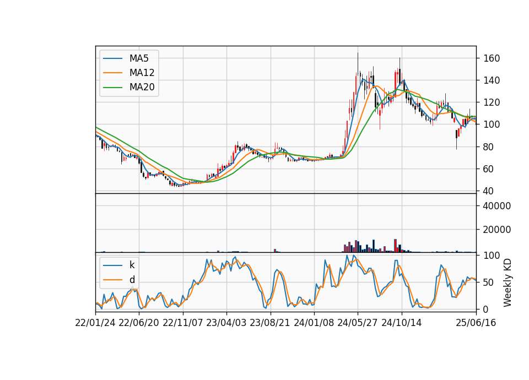Click the 60 price axis tick
The width and height of the screenshot is (529, 380).
pos(489,169)
